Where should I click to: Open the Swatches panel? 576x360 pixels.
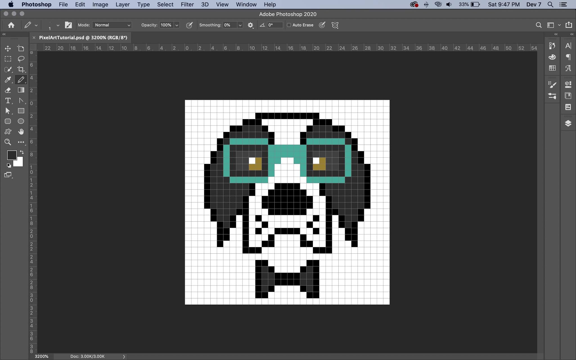[552, 68]
